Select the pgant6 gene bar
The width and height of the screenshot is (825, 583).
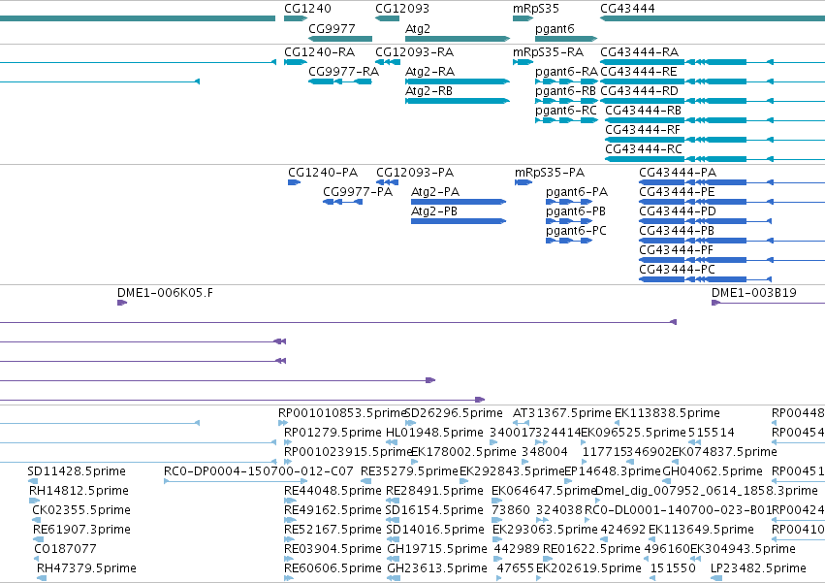click(x=566, y=39)
